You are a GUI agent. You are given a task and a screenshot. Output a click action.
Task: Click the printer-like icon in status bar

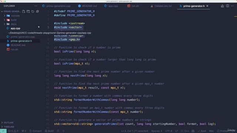193,131
